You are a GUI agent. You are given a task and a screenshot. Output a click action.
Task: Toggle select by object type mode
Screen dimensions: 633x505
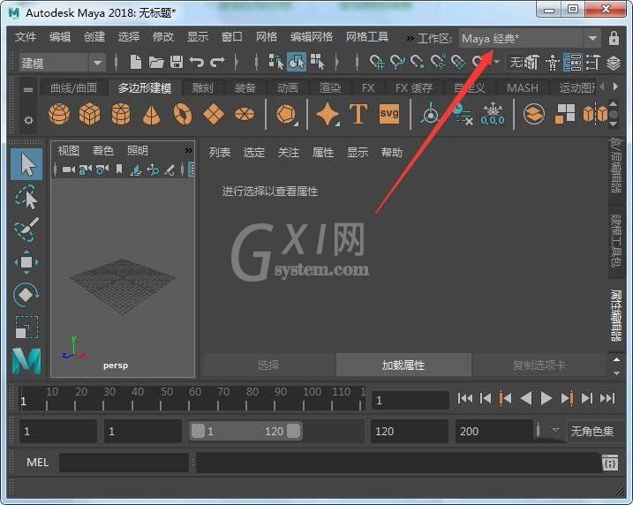297,62
